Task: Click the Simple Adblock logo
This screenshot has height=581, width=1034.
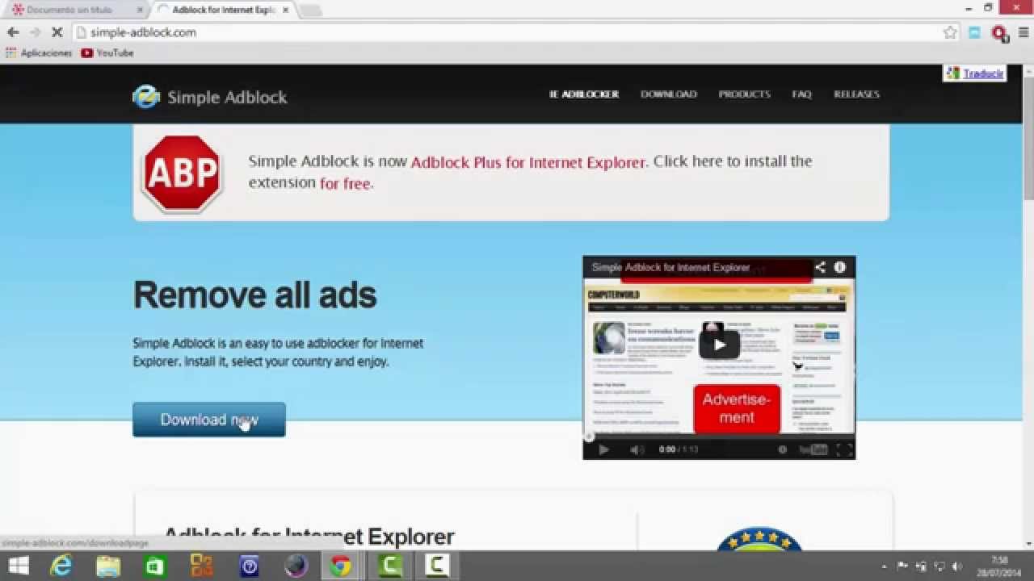Action: [210, 97]
